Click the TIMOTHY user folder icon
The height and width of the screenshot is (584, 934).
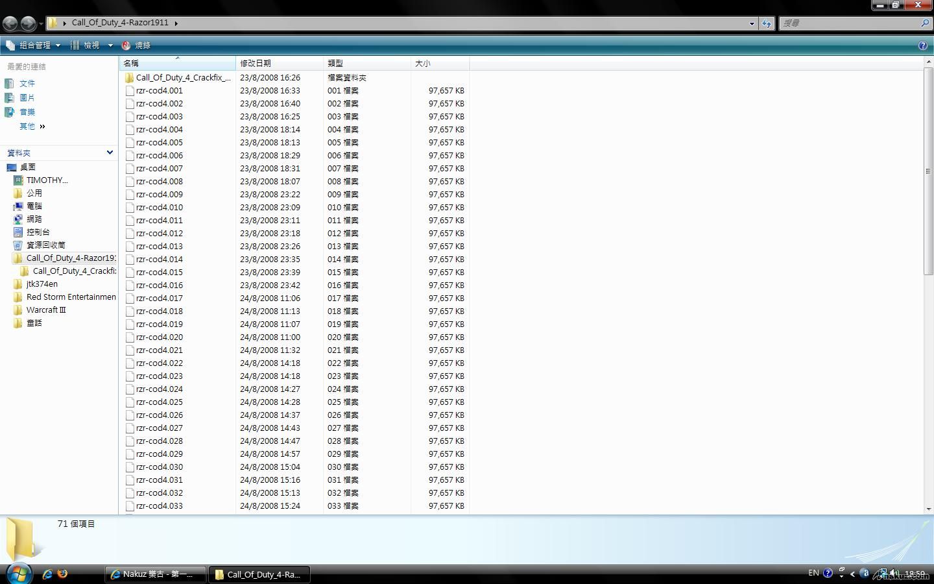[18, 180]
